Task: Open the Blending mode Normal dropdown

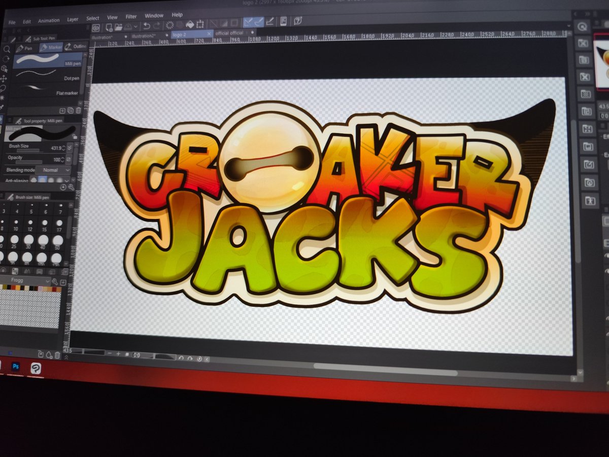Action: pos(53,170)
